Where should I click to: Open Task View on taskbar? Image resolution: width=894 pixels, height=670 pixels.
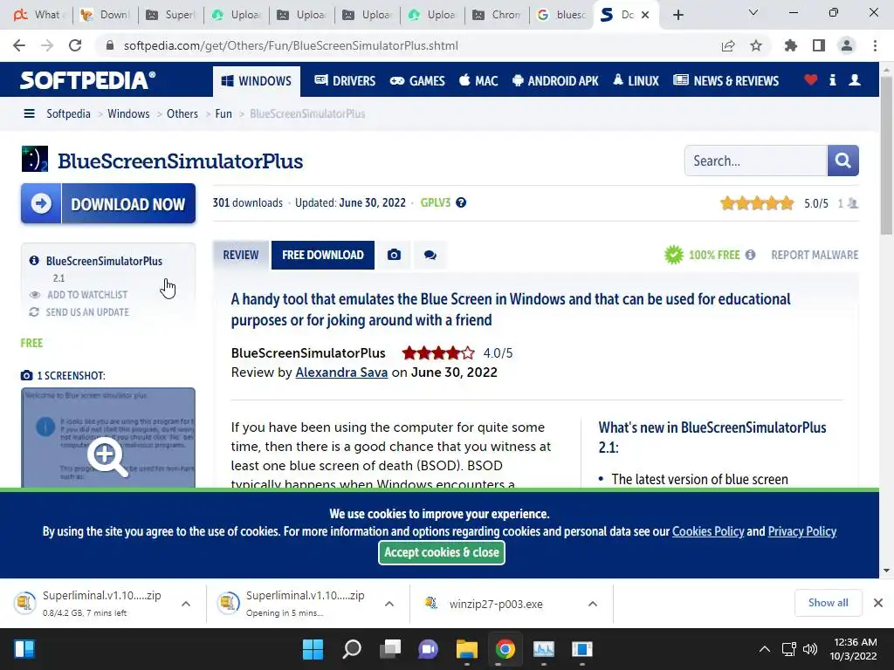click(x=390, y=649)
